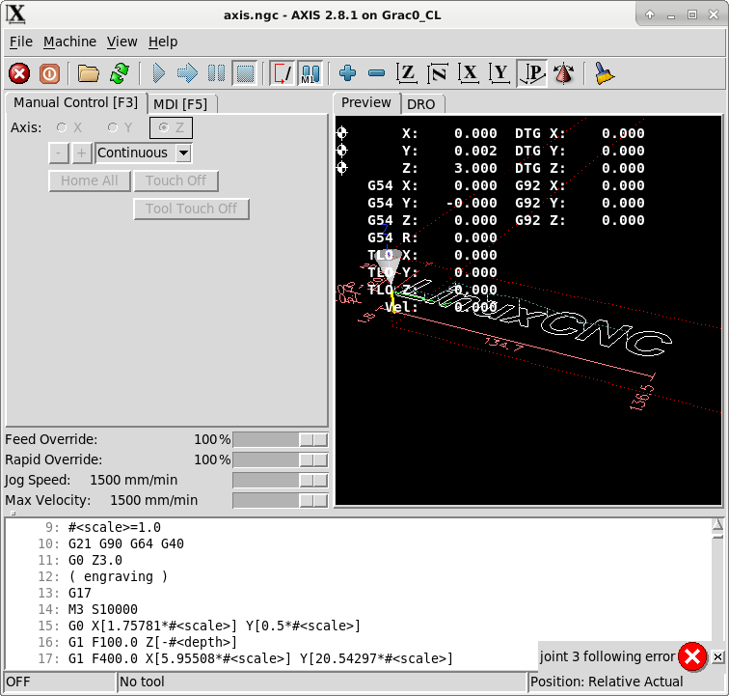
Task: Click the Home All button
Action: (90, 181)
